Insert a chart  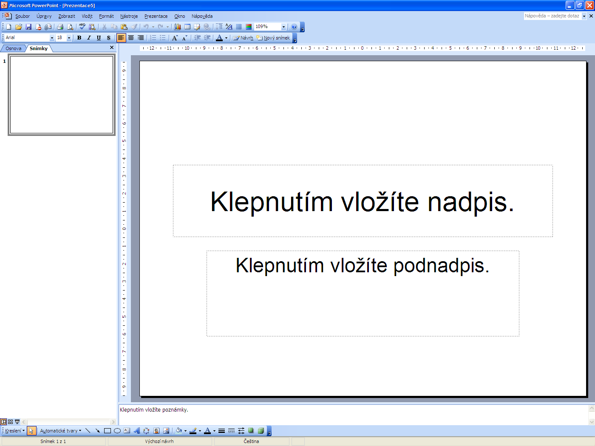pyautogui.click(x=178, y=27)
